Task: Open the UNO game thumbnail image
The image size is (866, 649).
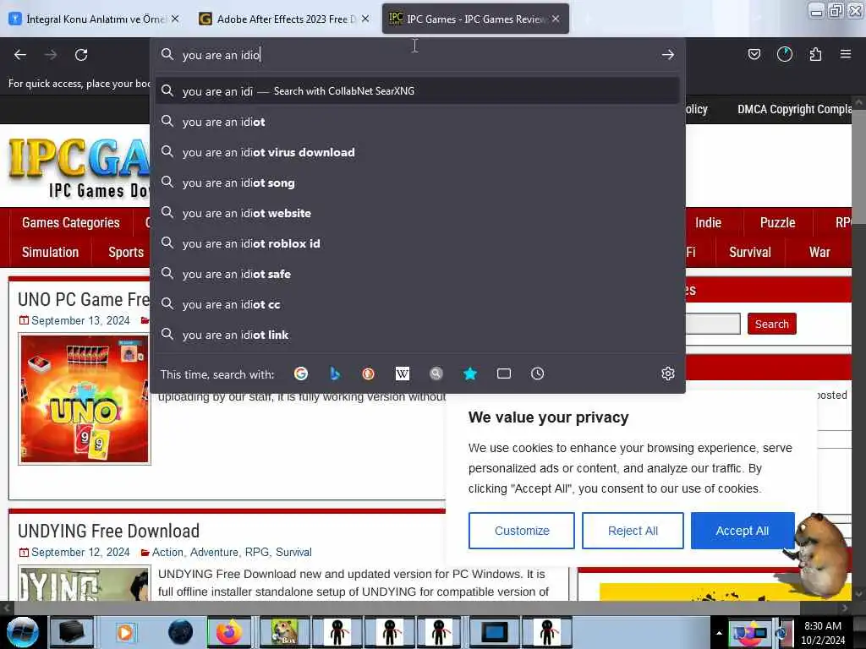Action: coord(85,399)
